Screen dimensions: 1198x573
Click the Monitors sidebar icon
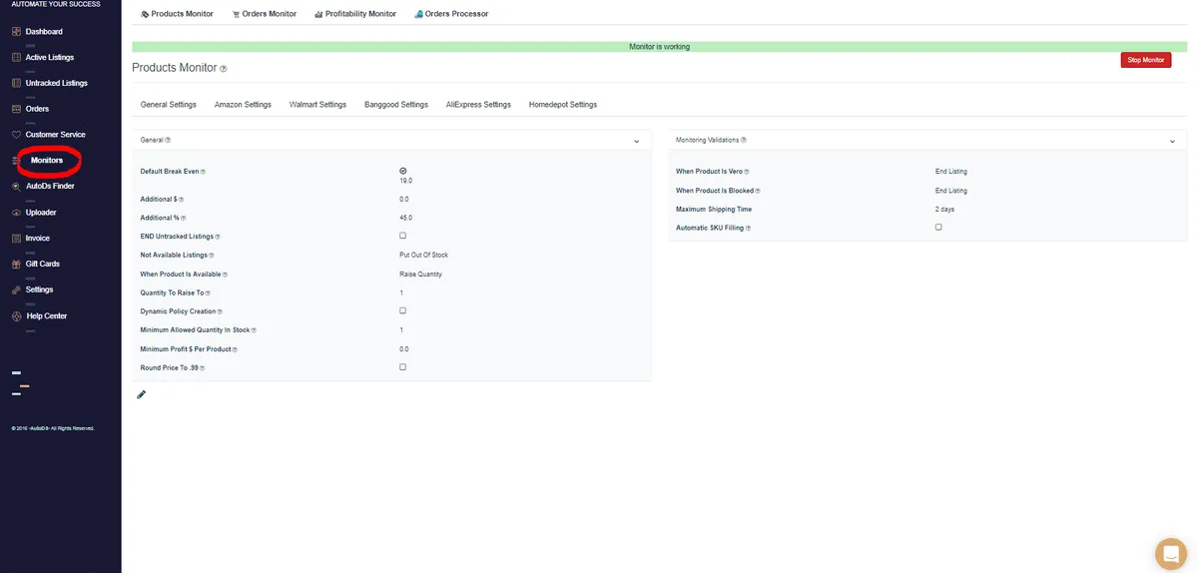click(x=16, y=160)
